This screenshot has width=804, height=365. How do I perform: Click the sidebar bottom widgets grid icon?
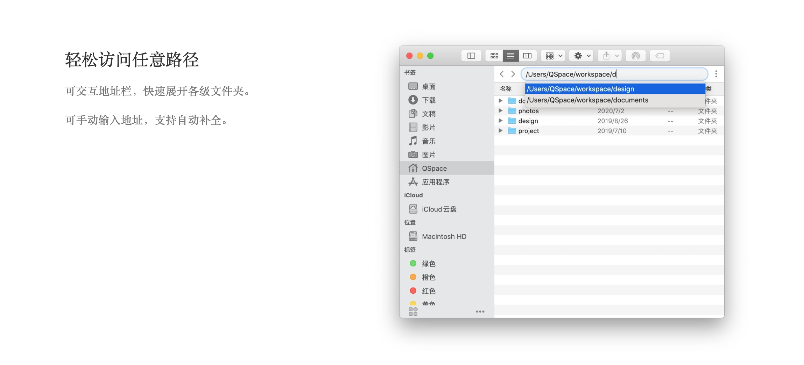[x=413, y=312]
